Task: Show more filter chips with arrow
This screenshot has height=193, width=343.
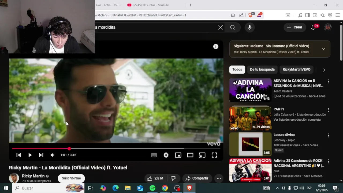Action: point(324,70)
